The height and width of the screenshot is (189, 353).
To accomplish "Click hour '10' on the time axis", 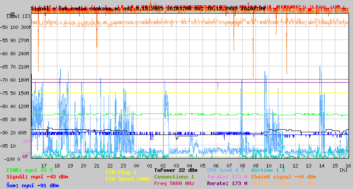I will 269,166.
